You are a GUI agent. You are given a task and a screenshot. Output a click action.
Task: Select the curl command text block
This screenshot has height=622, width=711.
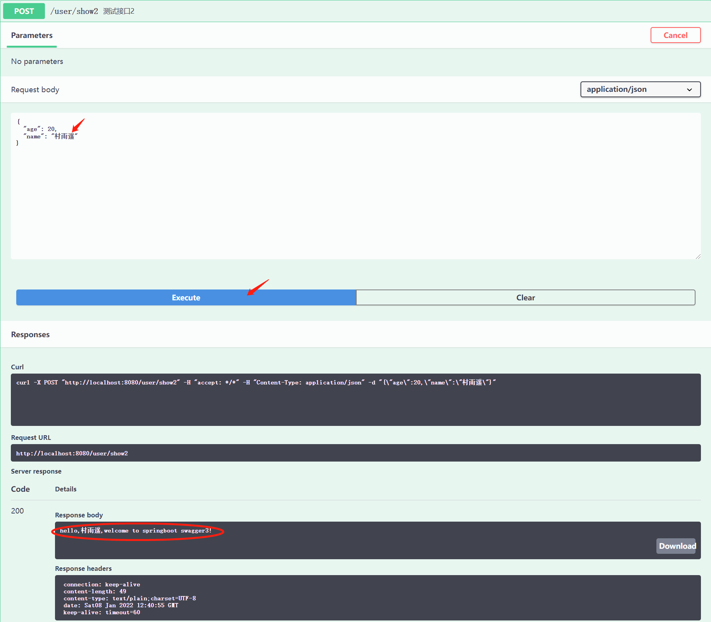point(355,400)
